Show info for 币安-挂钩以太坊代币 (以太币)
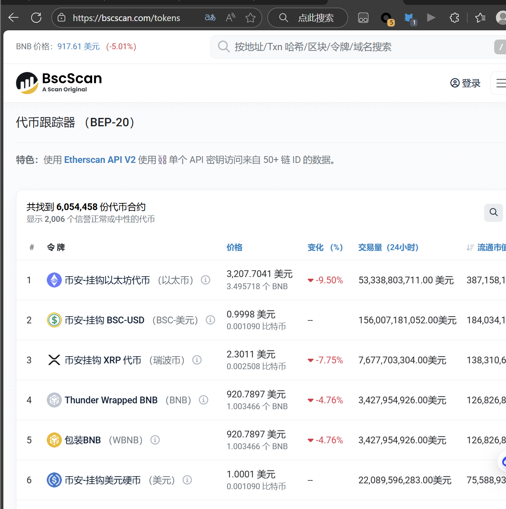Screen dimensions: 506x509 click(x=205, y=280)
